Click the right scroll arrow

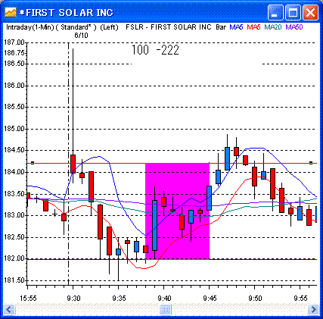(313, 309)
